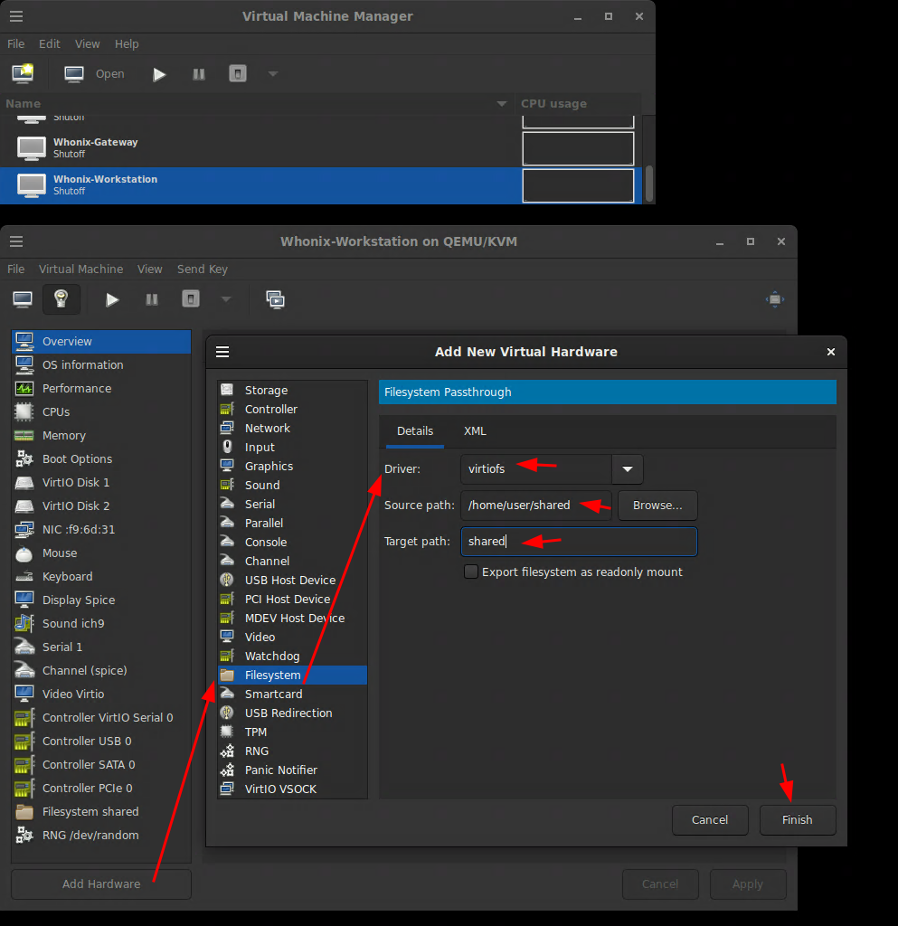Choose Graphics in the new hardware type list
898x926 pixels.
tap(292, 466)
